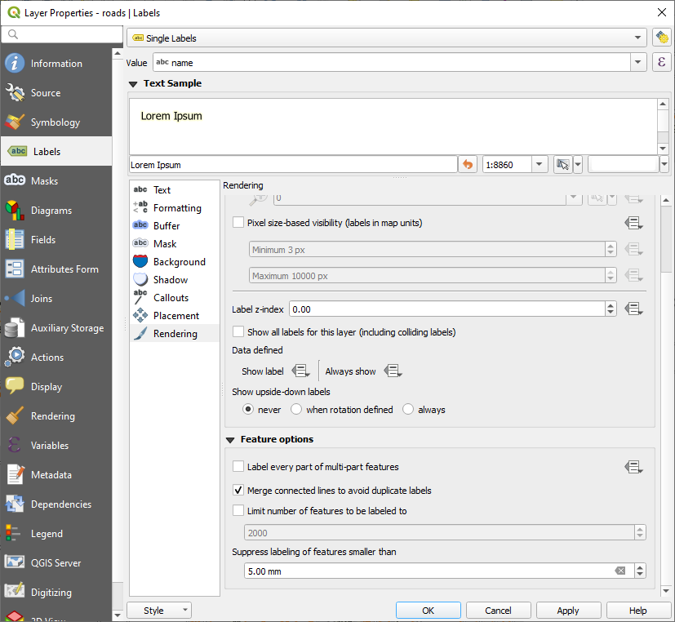Screen dimensions: 675x622
Task: Collapse the Feature options section
Action: click(x=231, y=440)
